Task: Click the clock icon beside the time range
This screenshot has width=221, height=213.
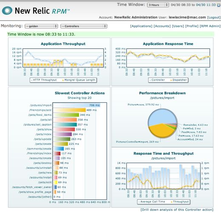Action: (219, 5)
